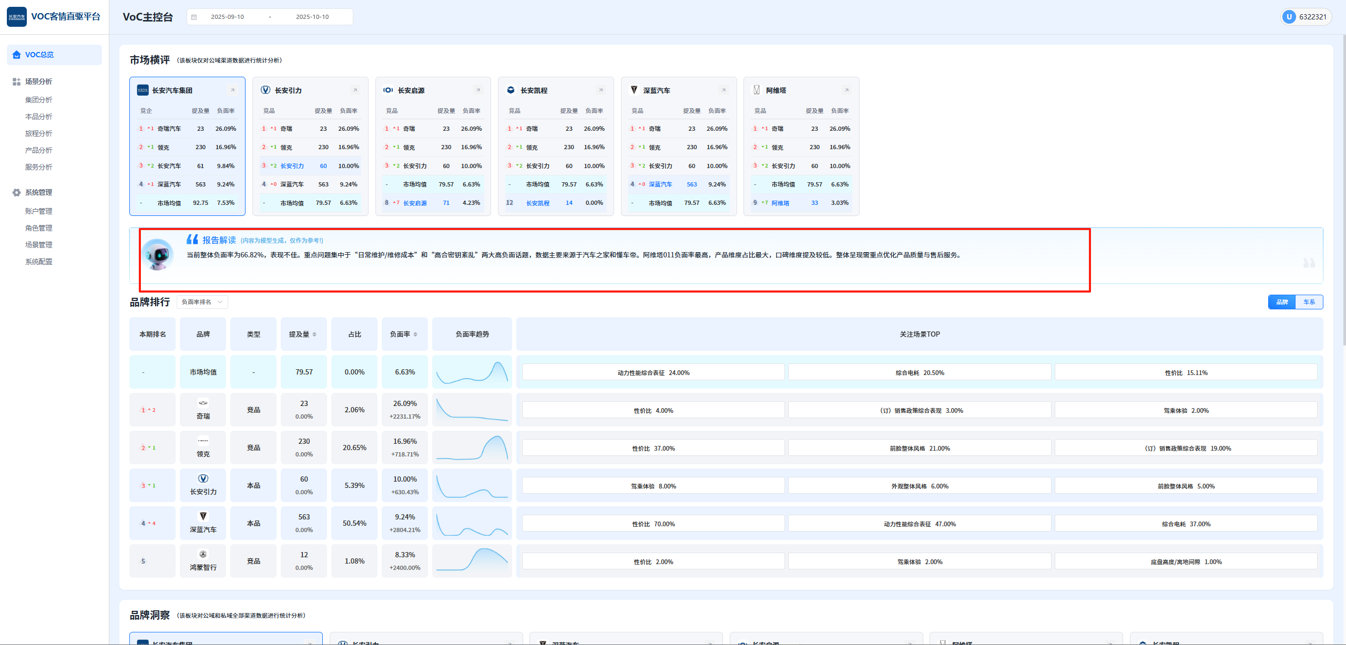Switch ranking view to 品牌
The width and height of the screenshot is (1346, 645).
(x=1282, y=302)
